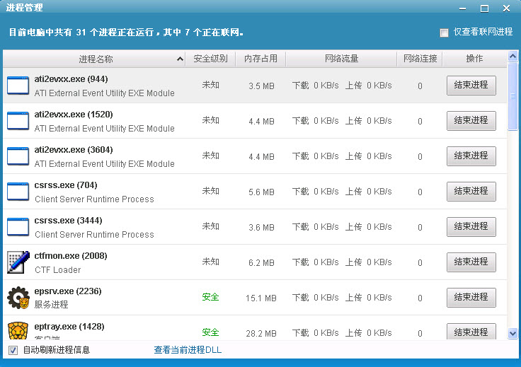The width and height of the screenshot is (521, 367).
Task: Click the eptray.exe lion icon
Action: click(x=18, y=330)
